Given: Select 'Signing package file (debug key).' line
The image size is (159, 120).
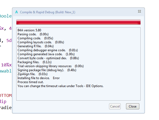Looking at the screenshot, I should coord(47,70).
